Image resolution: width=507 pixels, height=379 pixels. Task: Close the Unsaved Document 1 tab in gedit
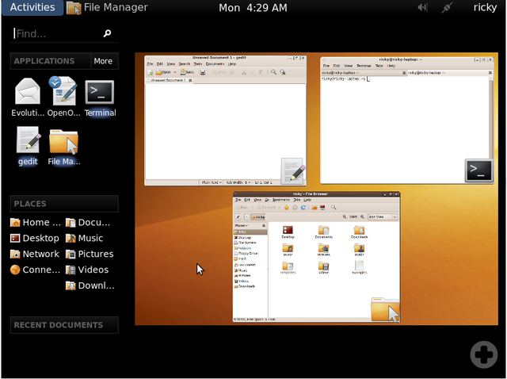coord(190,80)
